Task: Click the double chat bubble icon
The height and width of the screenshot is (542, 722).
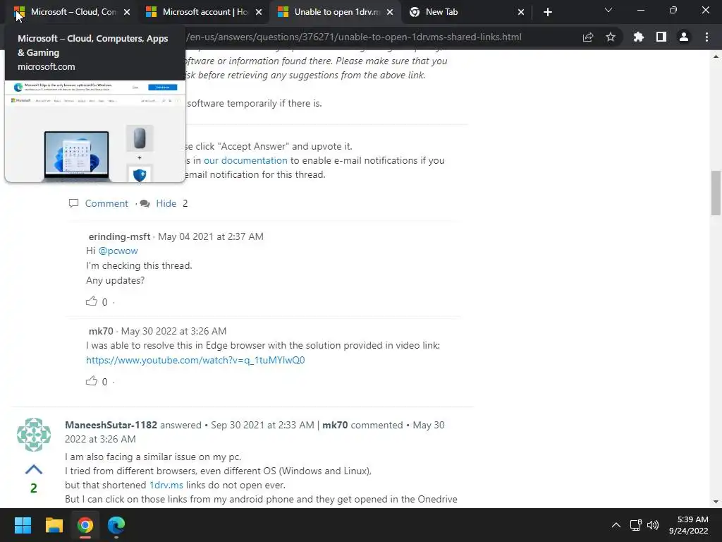Action: click(x=145, y=203)
